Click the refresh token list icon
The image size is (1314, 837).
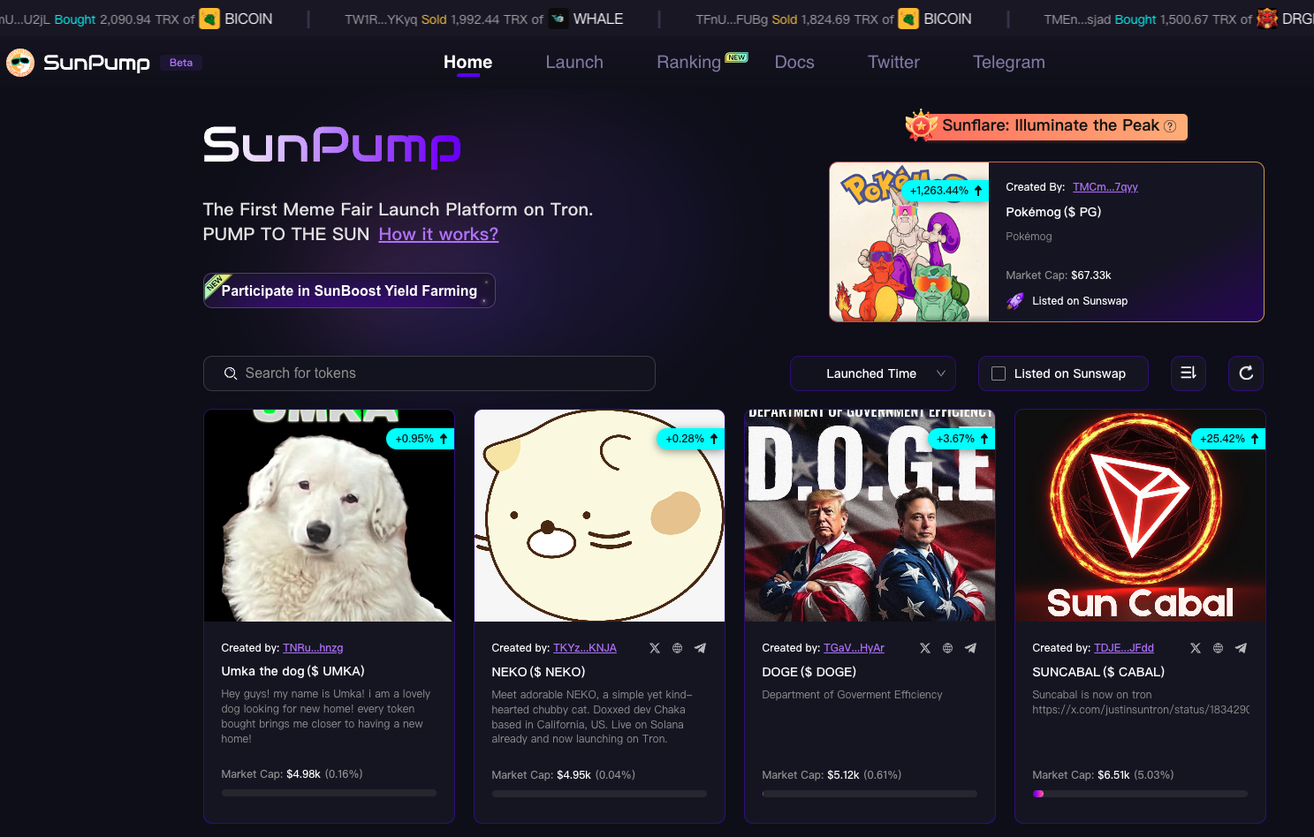tap(1245, 373)
